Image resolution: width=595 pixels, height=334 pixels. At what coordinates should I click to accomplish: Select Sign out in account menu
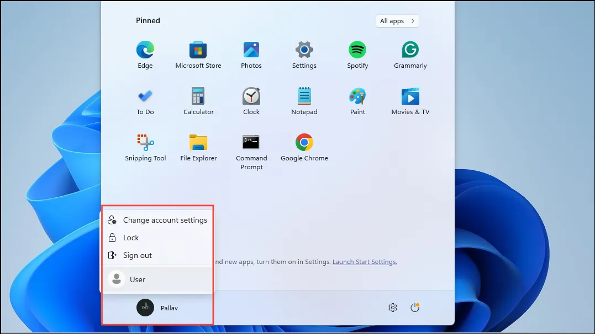coord(137,255)
